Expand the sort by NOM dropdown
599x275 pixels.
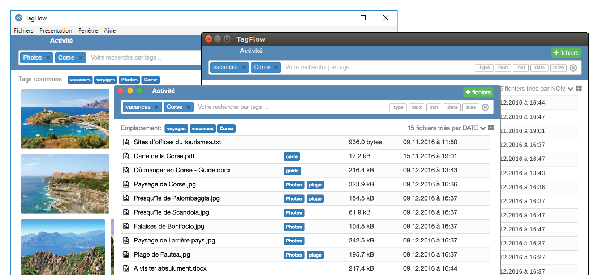tap(570, 89)
